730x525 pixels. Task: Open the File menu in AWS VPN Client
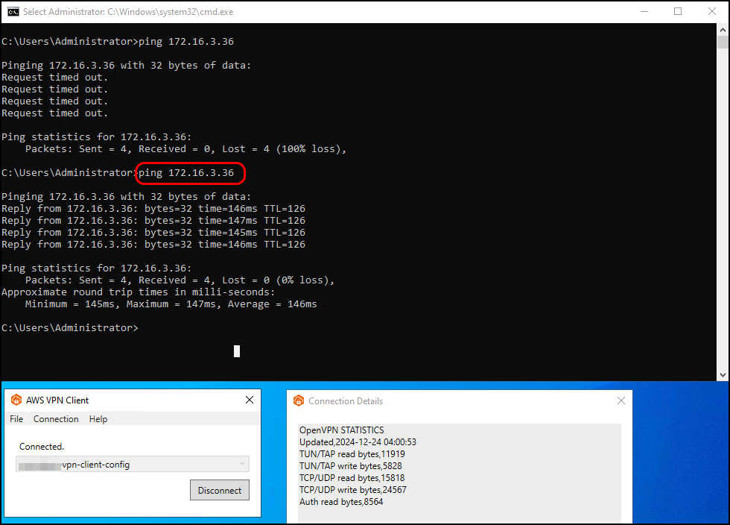point(16,418)
